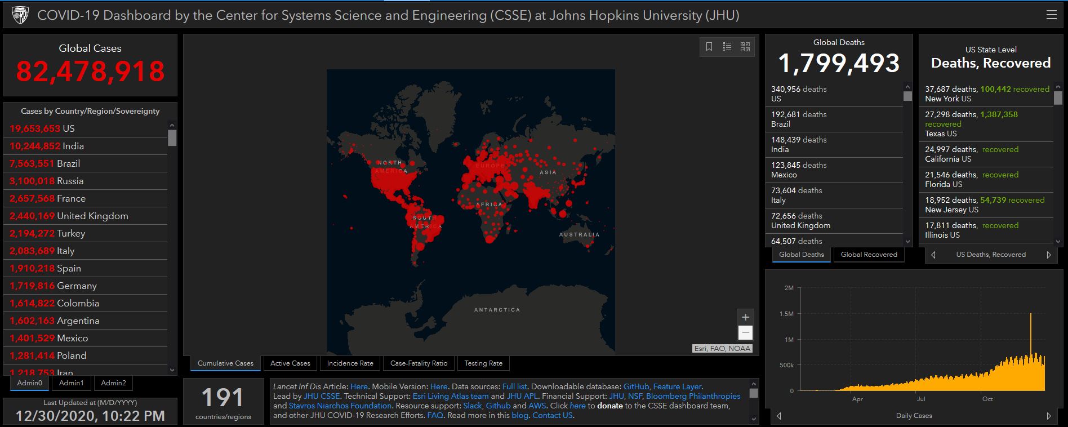Open the Bloomberg Philanthropies link
Screen dimensions: 1068x427
click(x=693, y=396)
